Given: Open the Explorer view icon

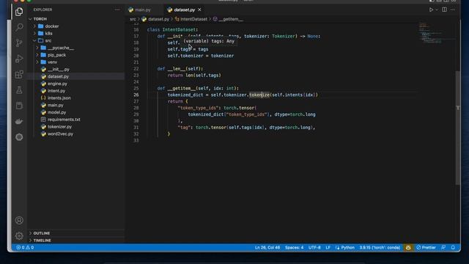Looking at the screenshot, I should pyautogui.click(x=19, y=12).
